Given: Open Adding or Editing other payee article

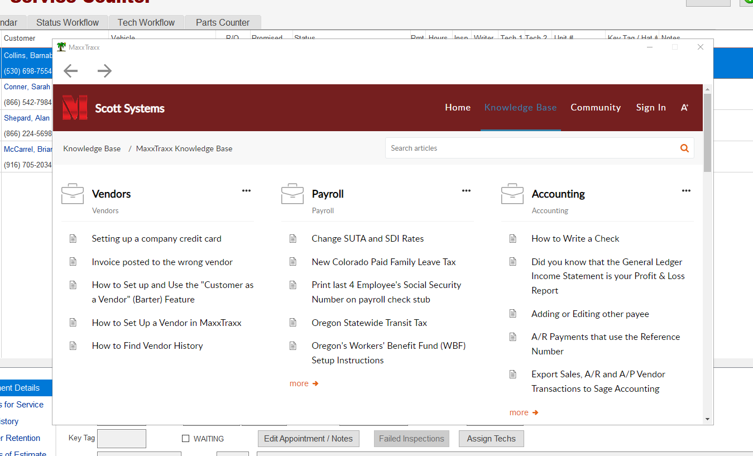Looking at the screenshot, I should [590, 314].
